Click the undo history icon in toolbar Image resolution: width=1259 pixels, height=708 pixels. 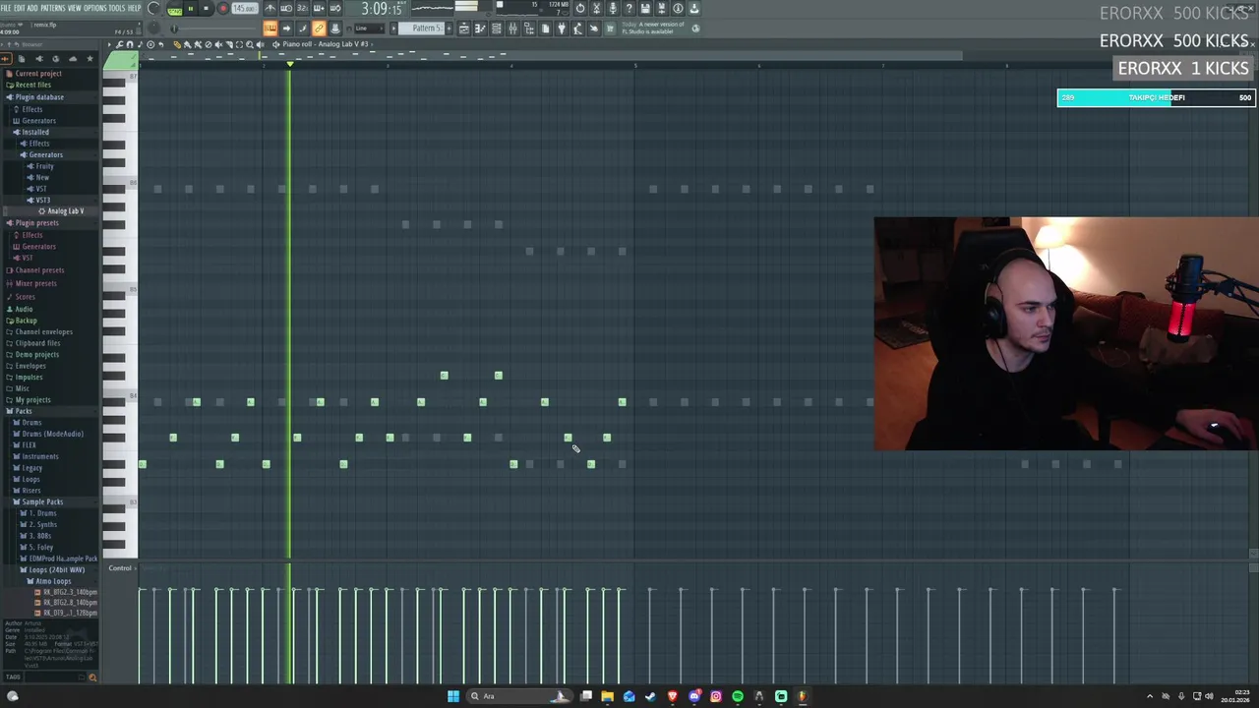coord(580,8)
